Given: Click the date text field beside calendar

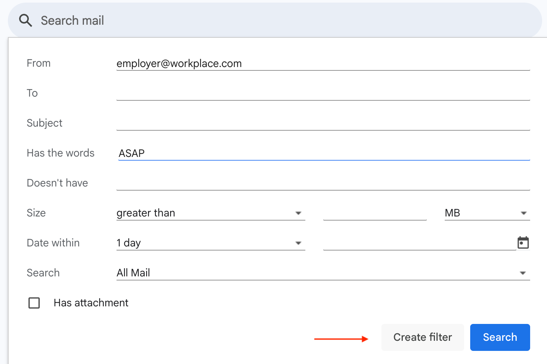Looking at the screenshot, I should click(x=419, y=243).
